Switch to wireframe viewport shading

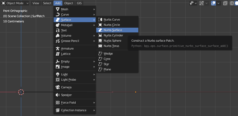(232, 3)
